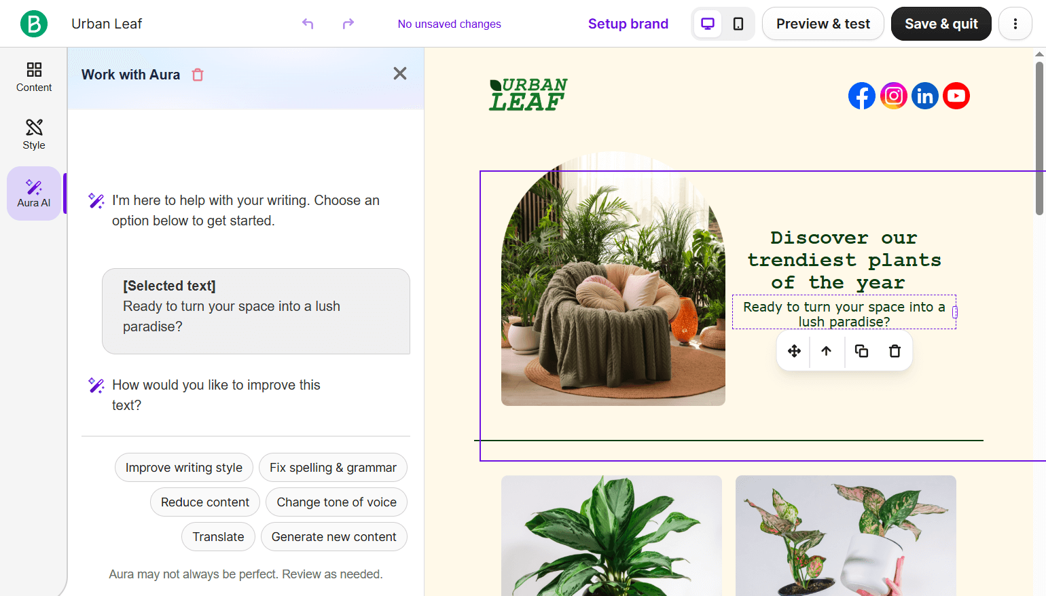Click the Facebook social icon

click(862, 96)
